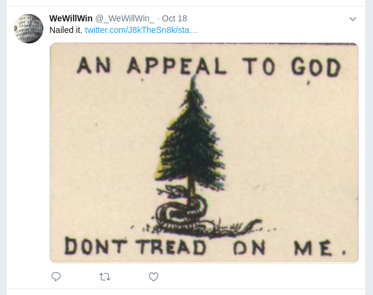
Task: Follow the twitter.com/J8kTheSn8k link
Action: [141, 30]
